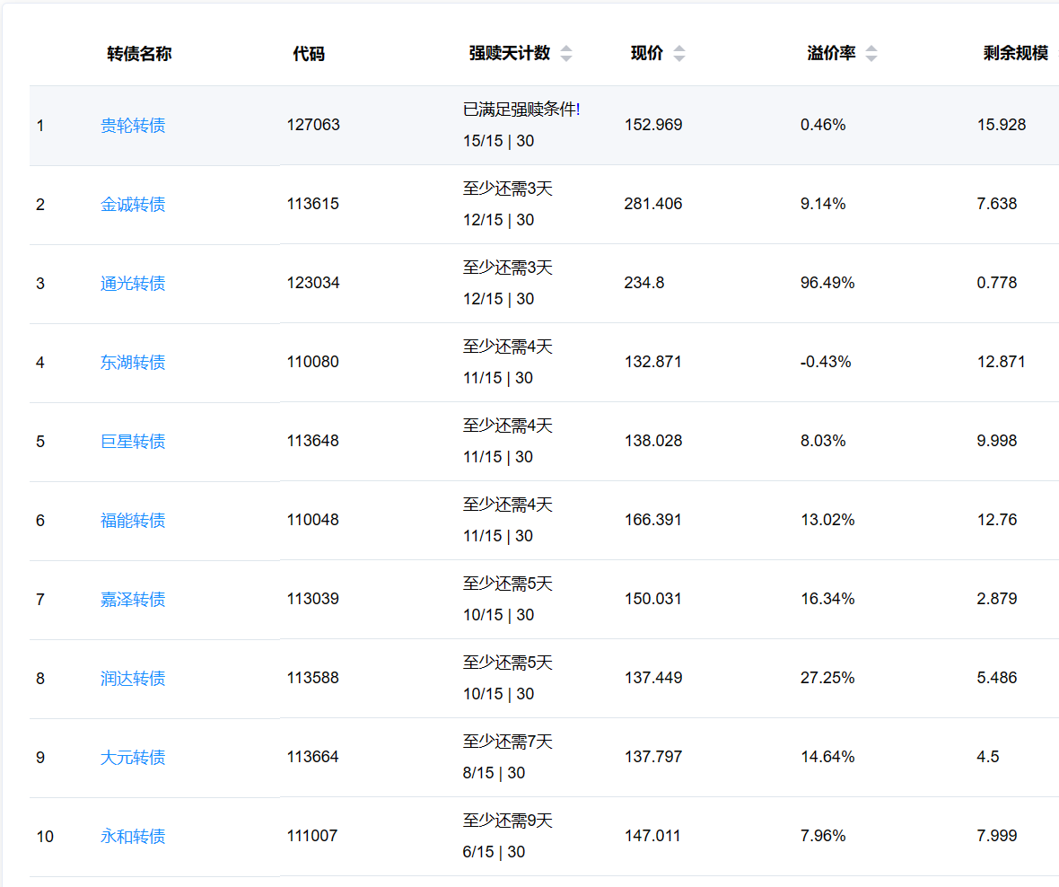Click the 代码 column header
The height and width of the screenshot is (887, 1059).
308,54
